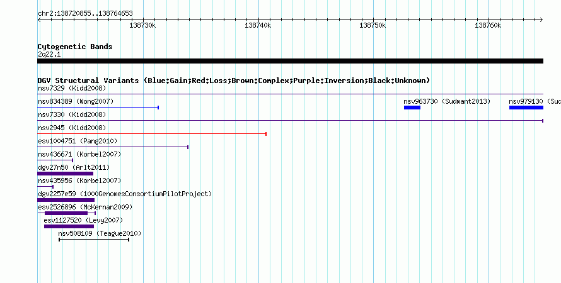
Task: Click the blue nsv963730 variant block
Action: click(412, 108)
